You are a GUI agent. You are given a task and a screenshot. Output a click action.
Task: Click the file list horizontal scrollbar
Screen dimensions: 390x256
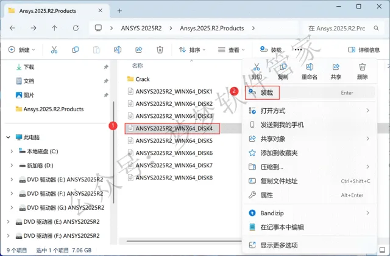pyautogui.click(x=184, y=241)
